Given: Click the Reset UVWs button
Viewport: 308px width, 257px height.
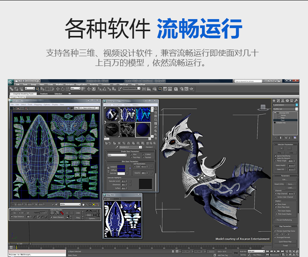Looking at the screenshot, I should [x=279, y=184].
